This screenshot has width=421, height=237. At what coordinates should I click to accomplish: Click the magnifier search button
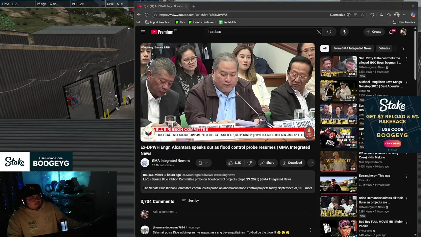(x=329, y=32)
